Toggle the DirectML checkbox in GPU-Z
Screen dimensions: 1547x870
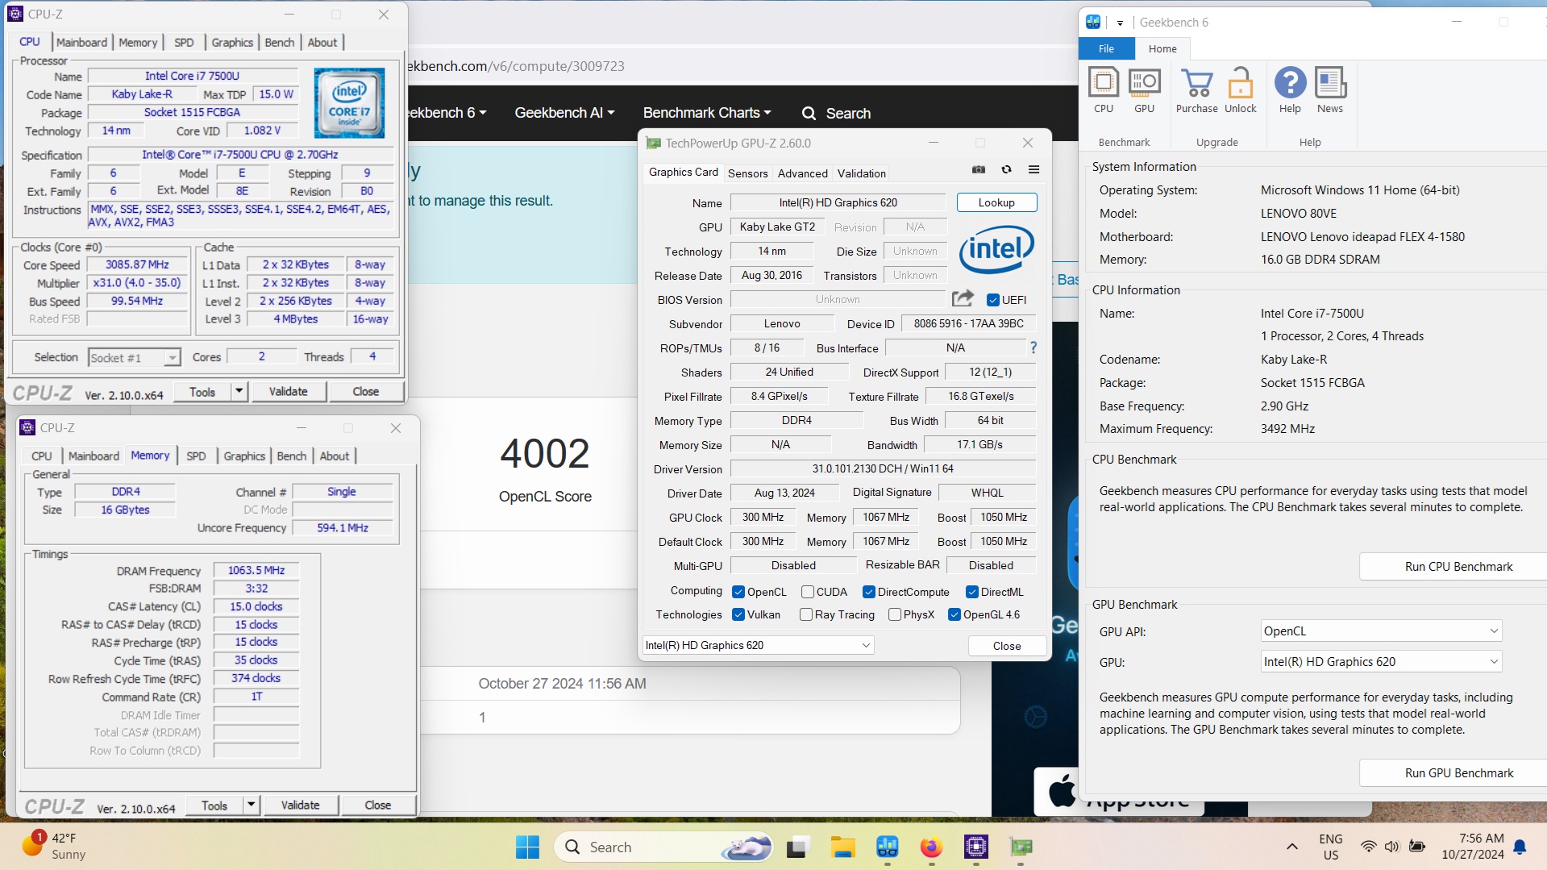[971, 592]
